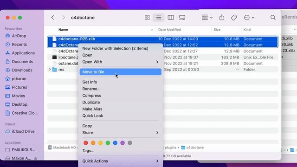Open Pictures in the sidebar

19,87
